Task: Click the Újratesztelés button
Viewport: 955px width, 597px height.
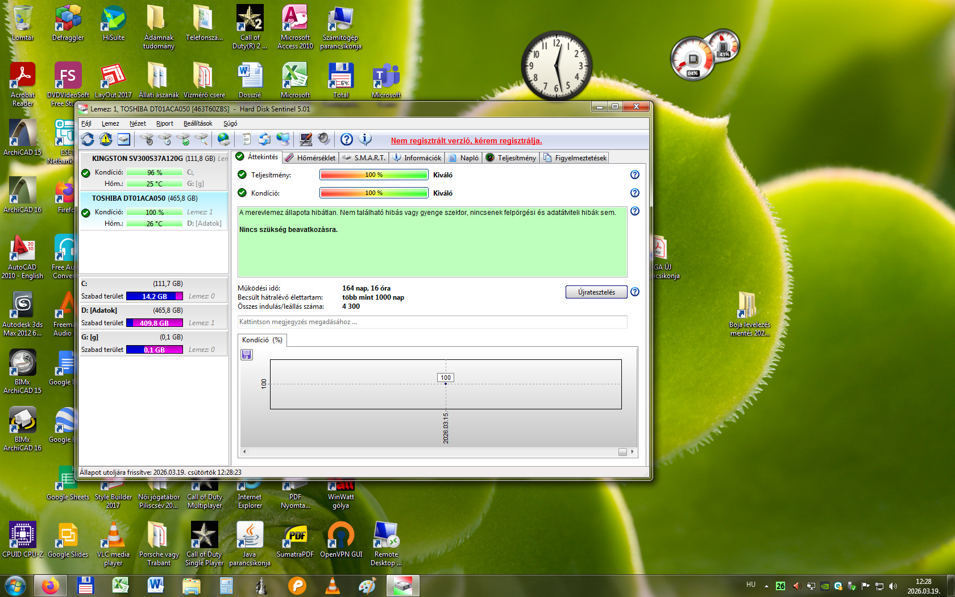Action: point(596,292)
